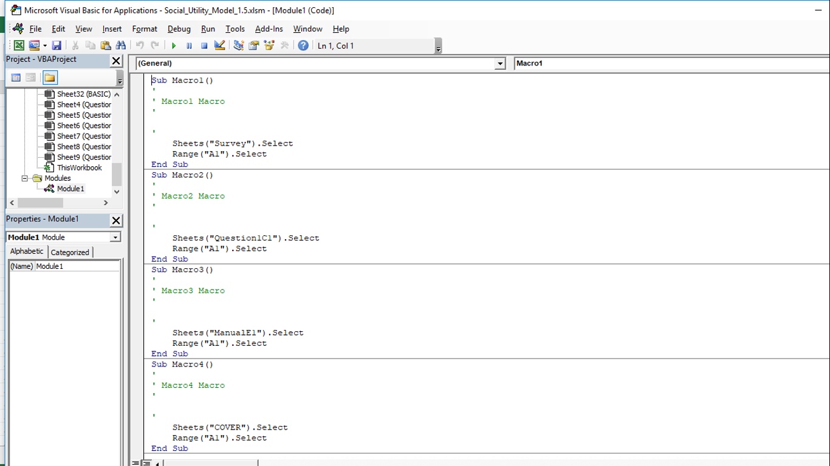Click the Paste clipboard icon
830x466 pixels.
point(106,46)
